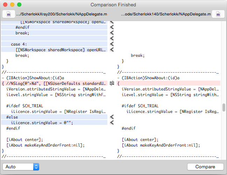
Task: Click the right file path ending NAppDelegate.m
Action: tap(166, 14)
